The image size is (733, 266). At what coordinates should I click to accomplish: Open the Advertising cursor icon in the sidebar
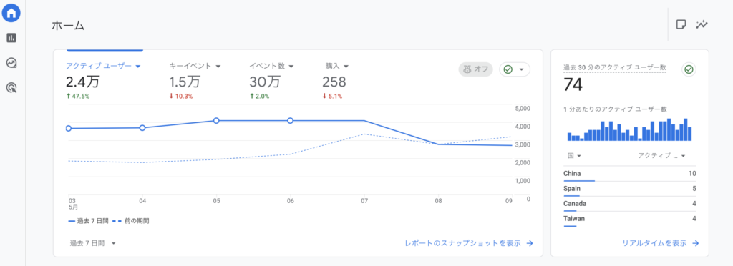(11, 87)
